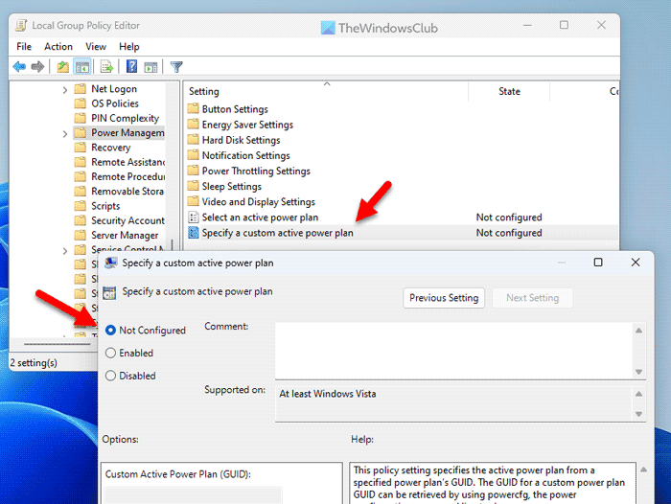
Task: Sort by the Setting column header
Action: tap(327, 91)
